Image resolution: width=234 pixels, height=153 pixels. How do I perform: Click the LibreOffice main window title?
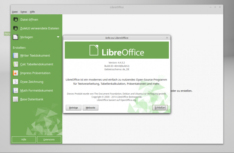tap(117, 7)
